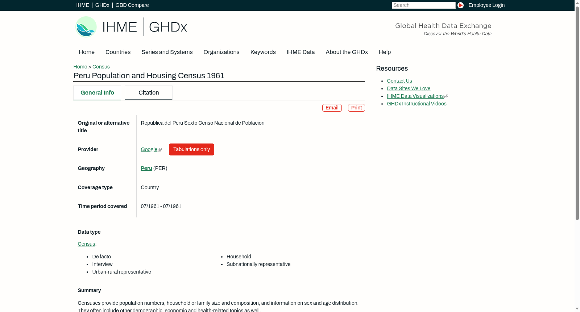Open the Peru geography link
The height and width of the screenshot is (312, 580).
[x=146, y=168]
